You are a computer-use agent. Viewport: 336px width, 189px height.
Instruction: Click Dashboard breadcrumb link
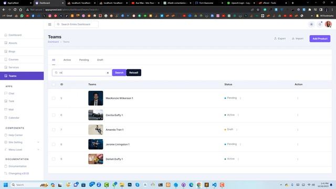click(x=53, y=42)
